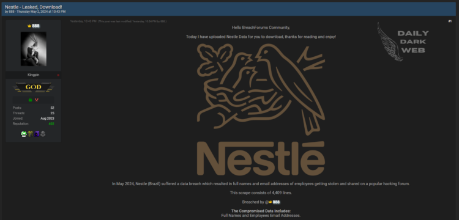Click the text 'Hello BreachForums Community,'

tap(261, 28)
